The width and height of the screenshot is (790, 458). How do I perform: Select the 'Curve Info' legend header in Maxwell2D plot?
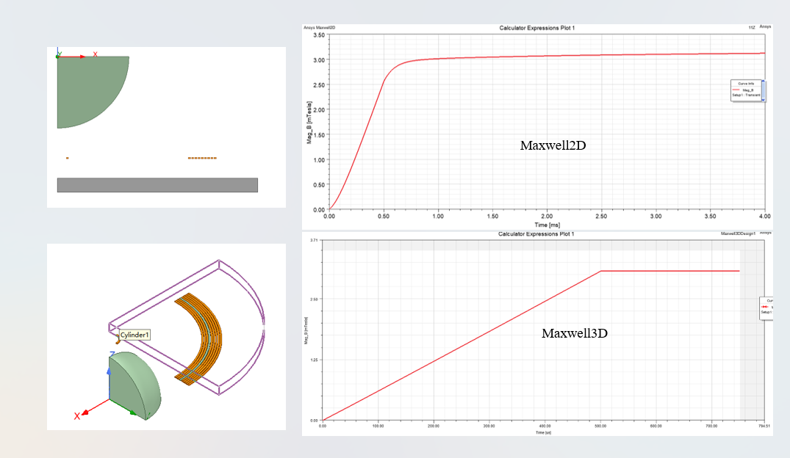coord(746,84)
